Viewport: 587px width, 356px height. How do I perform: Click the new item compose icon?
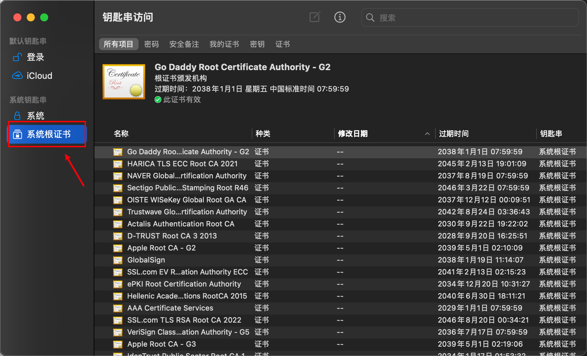coord(315,17)
